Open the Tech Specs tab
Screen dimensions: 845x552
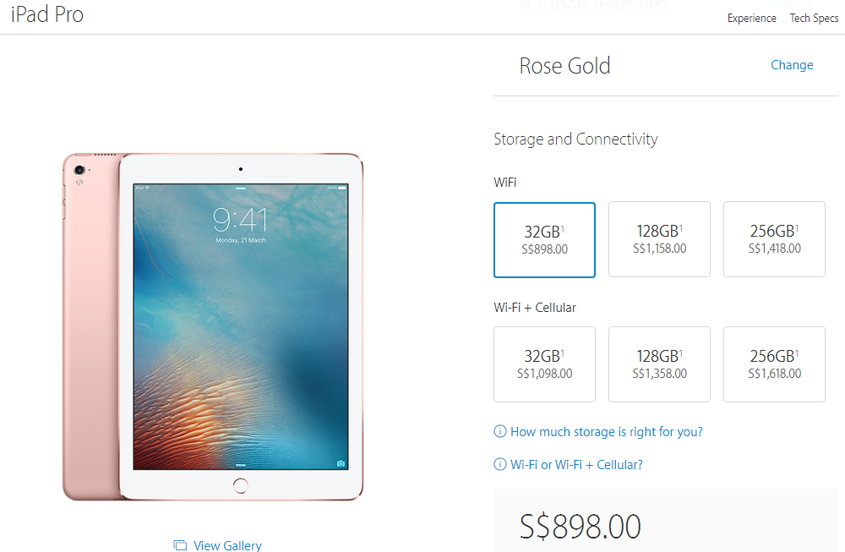click(x=814, y=19)
